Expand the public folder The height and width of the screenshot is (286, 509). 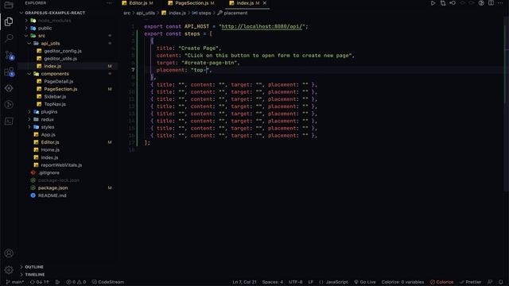[x=45, y=29]
